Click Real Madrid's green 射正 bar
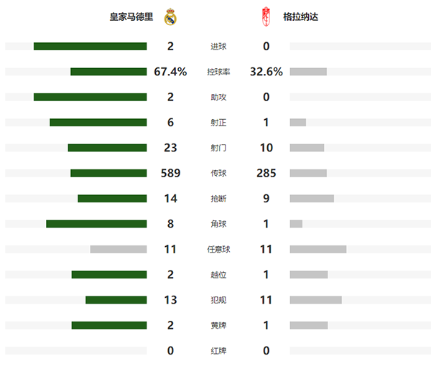 click(x=98, y=123)
